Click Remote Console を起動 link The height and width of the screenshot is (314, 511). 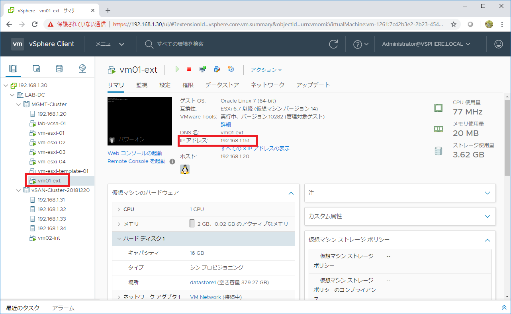(x=136, y=161)
